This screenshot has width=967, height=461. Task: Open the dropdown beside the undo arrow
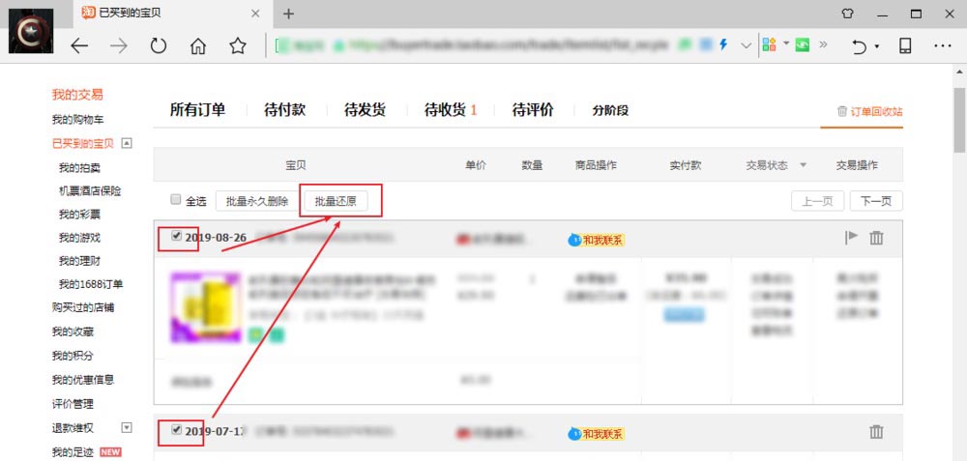(x=876, y=46)
